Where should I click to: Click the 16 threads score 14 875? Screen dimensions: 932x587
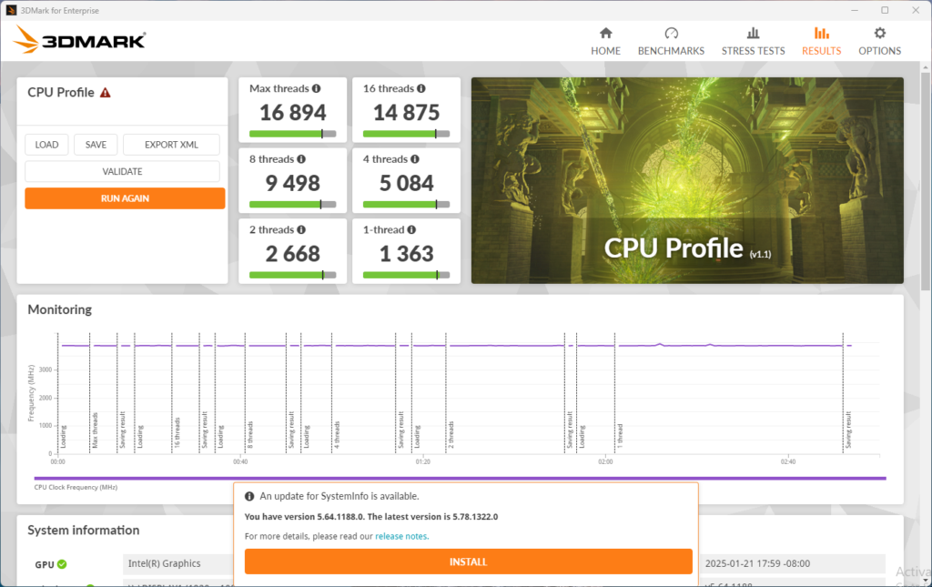[x=406, y=112]
